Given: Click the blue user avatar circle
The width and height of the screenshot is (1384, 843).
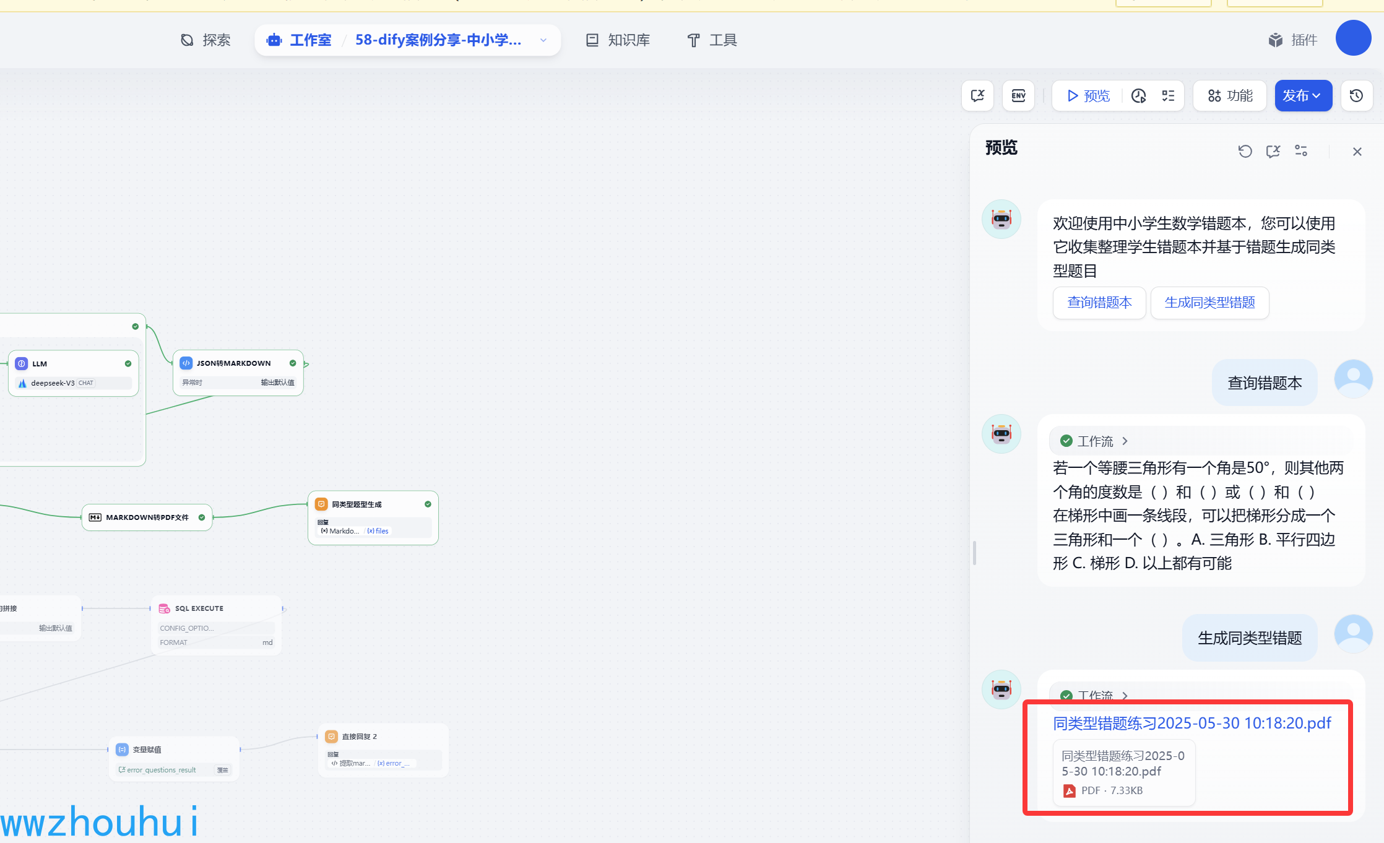Looking at the screenshot, I should (x=1353, y=38).
